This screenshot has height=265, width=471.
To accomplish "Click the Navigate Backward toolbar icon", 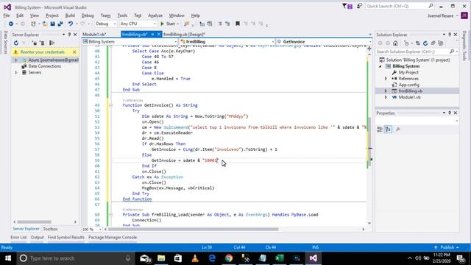I will tap(11, 24).
